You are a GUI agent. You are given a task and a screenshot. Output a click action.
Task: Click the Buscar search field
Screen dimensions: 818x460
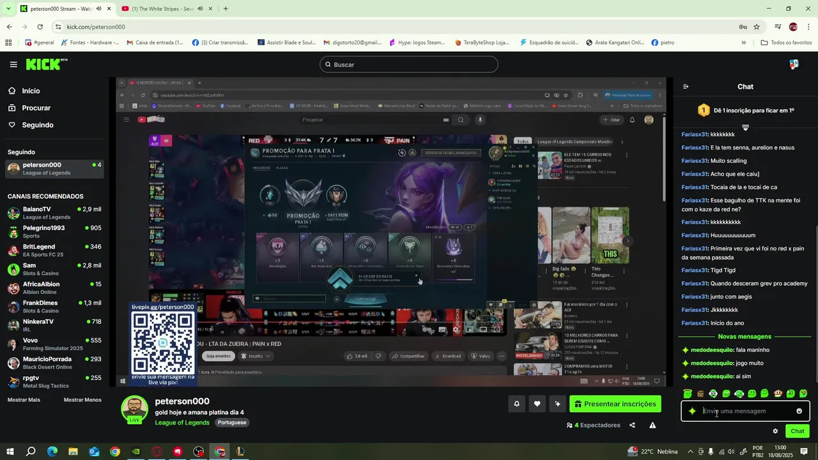[x=409, y=65]
